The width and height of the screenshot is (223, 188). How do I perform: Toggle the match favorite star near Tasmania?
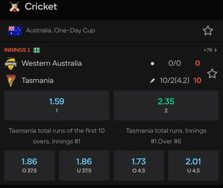(x=212, y=73)
